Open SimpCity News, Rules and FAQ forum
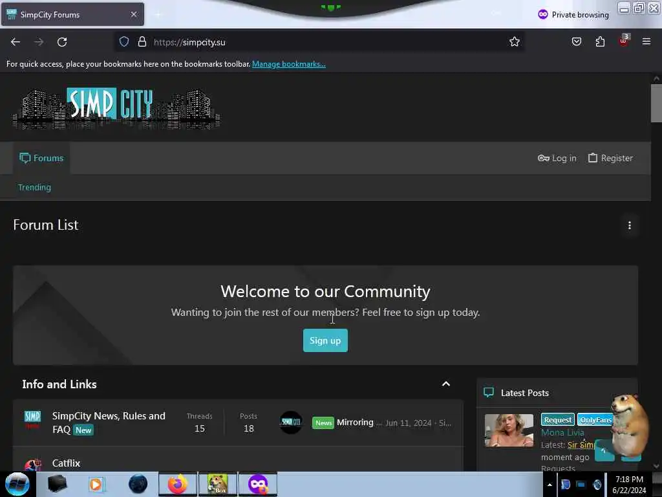This screenshot has height=497, width=662. point(109,423)
